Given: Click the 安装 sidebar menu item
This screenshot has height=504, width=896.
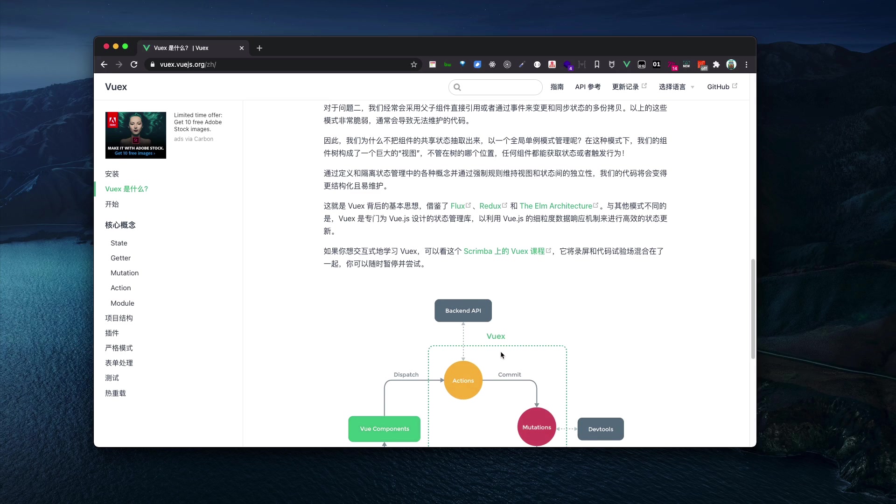Looking at the screenshot, I should tap(112, 174).
